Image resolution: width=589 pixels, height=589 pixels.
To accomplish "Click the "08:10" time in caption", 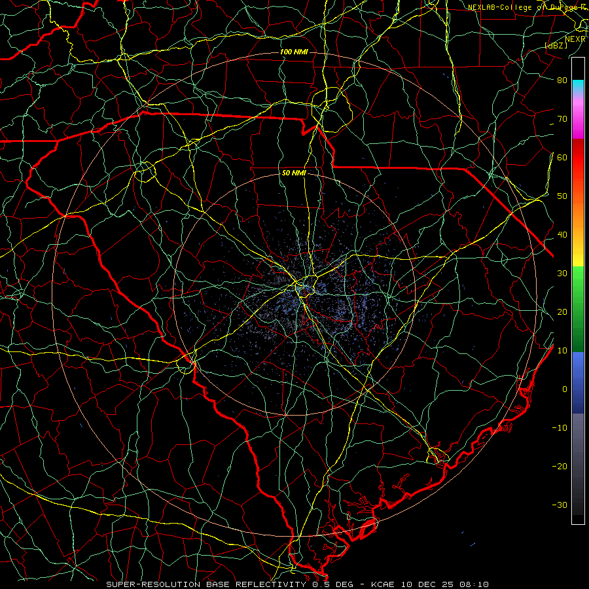I will click(x=474, y=584).
